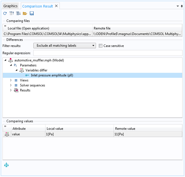Click inside the Regular expression field
This screenshot has width=185, height=177.
tap(108, 53)
